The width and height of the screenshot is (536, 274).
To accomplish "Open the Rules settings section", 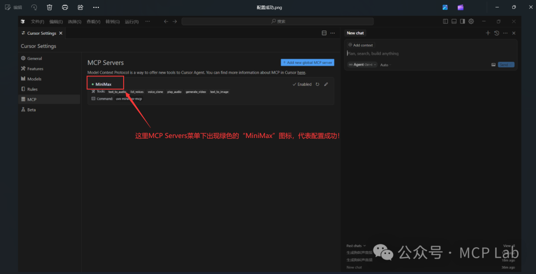I will point(49,89).
